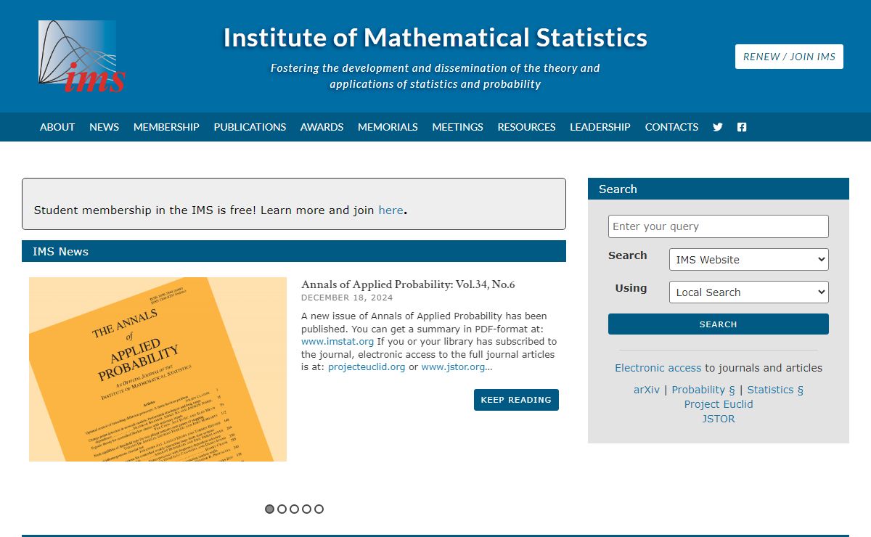The height and width of the screenshot is (537, 871).
Task: Select the third carousel dot
Action: click(x=295, y=509)
